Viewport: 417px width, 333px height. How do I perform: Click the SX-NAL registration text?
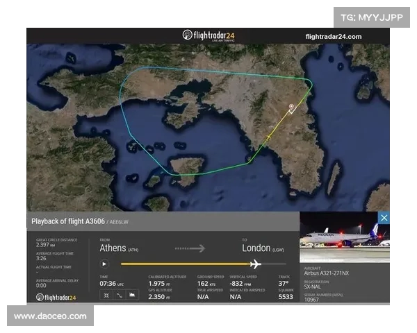(x=313, y=287)
